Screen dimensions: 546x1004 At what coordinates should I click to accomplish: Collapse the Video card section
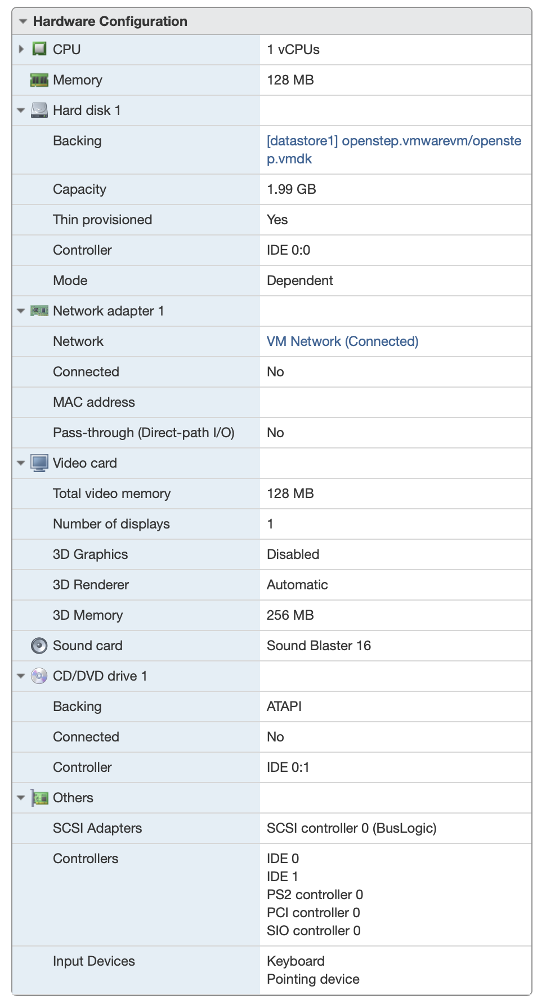[21, 463]
